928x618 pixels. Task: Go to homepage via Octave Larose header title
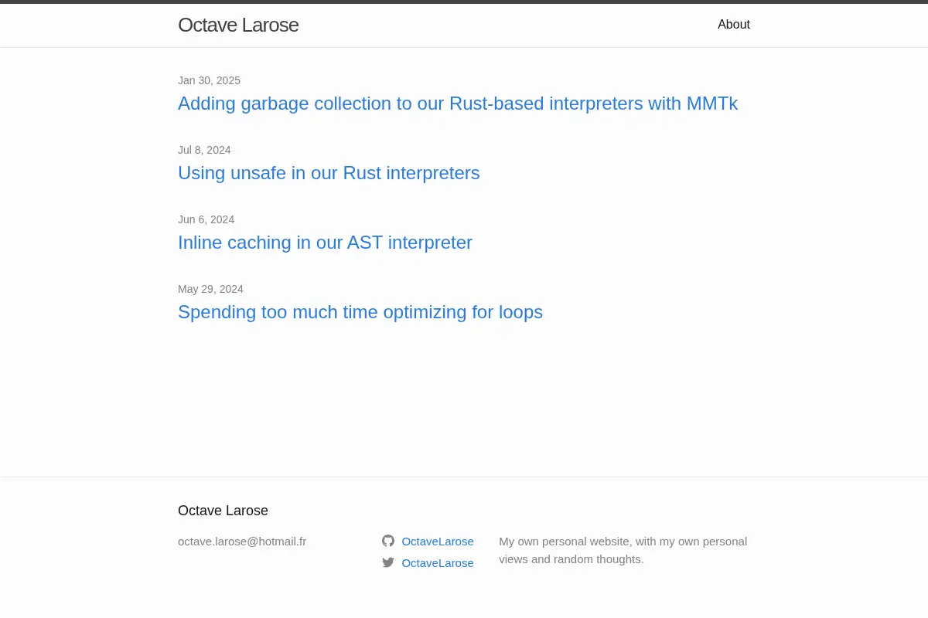pyautogui.click(x=238, y=25)
